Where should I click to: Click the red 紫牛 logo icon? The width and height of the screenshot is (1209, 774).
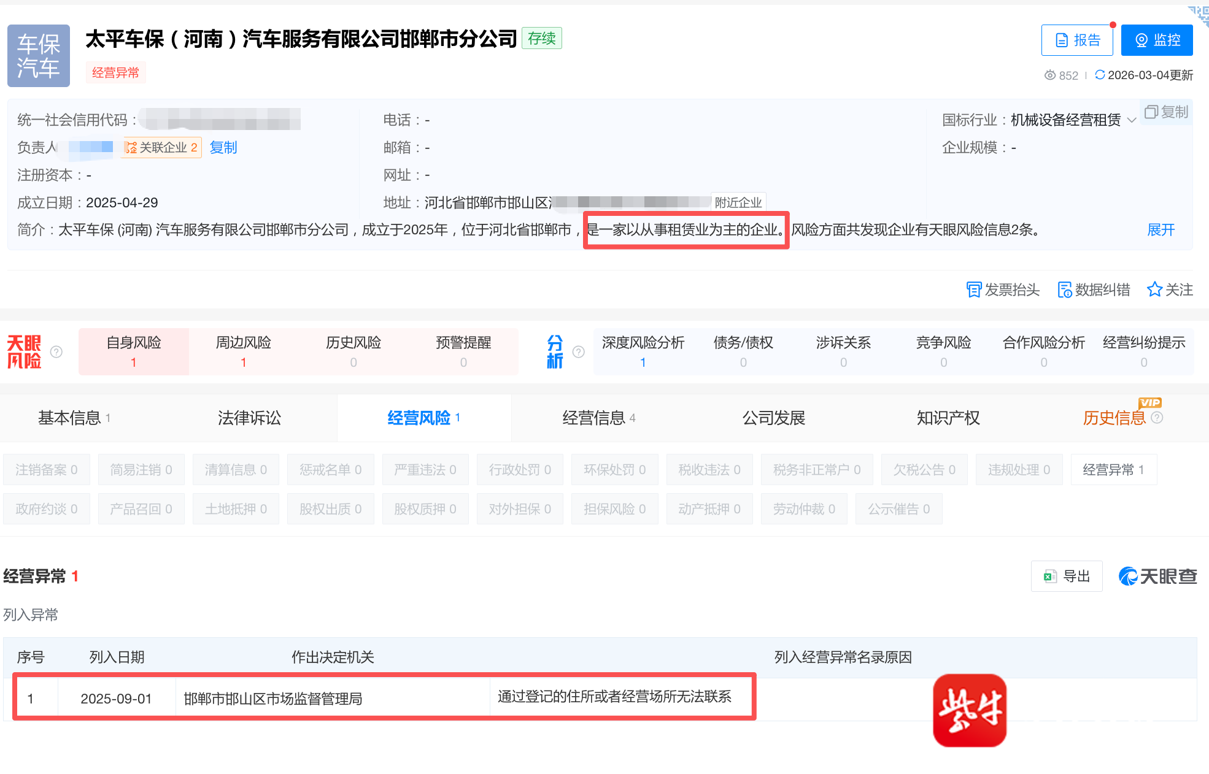(x=969, y=710)
